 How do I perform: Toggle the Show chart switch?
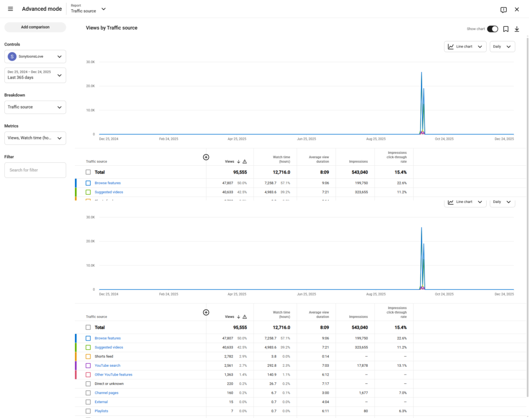tap(492, 29)
